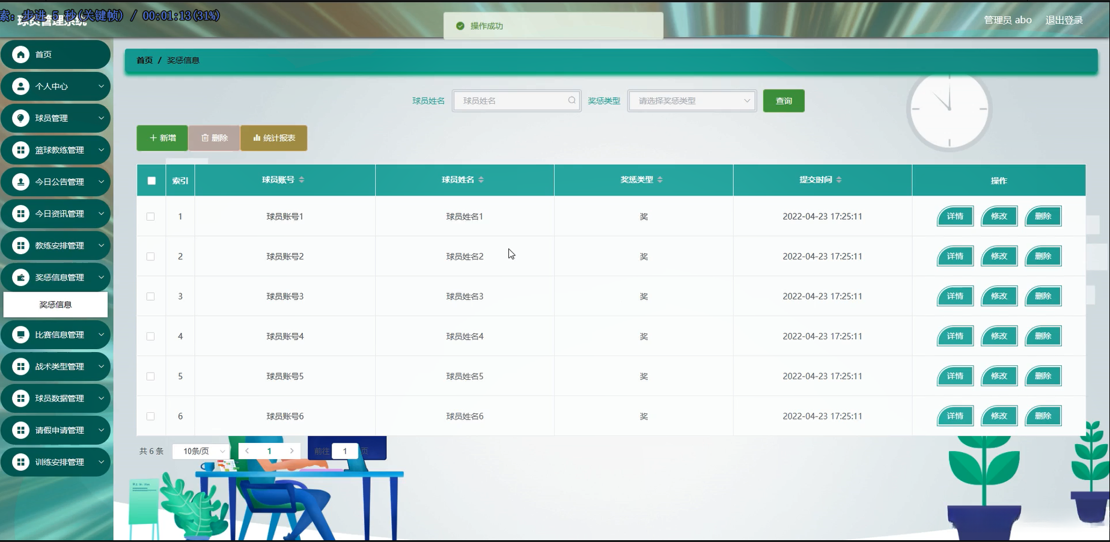Click the 战术类型管理 grid icon
This screenshot has width=1110, height=542.
pyautogui.click(x=21, y=367)
